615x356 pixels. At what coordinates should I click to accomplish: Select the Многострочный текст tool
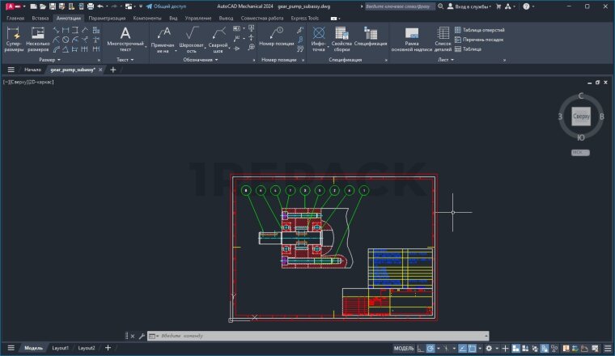[x=125, y=38]
